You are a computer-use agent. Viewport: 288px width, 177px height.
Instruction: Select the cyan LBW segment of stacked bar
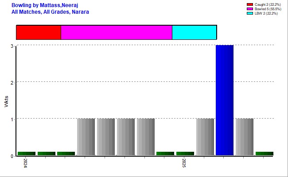tap(194, 32)
